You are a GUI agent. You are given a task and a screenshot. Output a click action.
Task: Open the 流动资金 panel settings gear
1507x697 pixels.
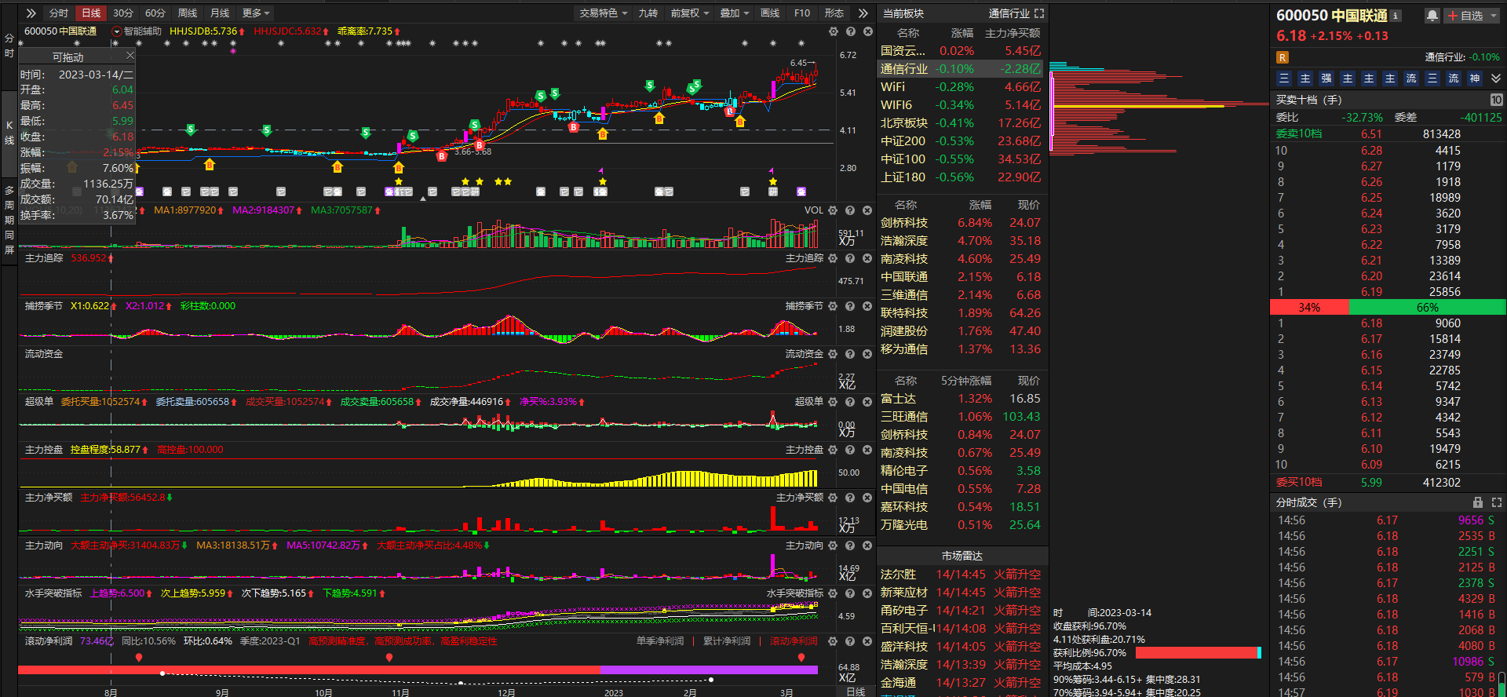[x=833, y=354]
